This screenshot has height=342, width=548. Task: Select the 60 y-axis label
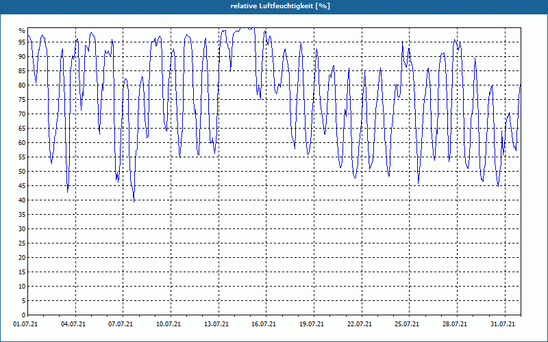coord(22,143)
